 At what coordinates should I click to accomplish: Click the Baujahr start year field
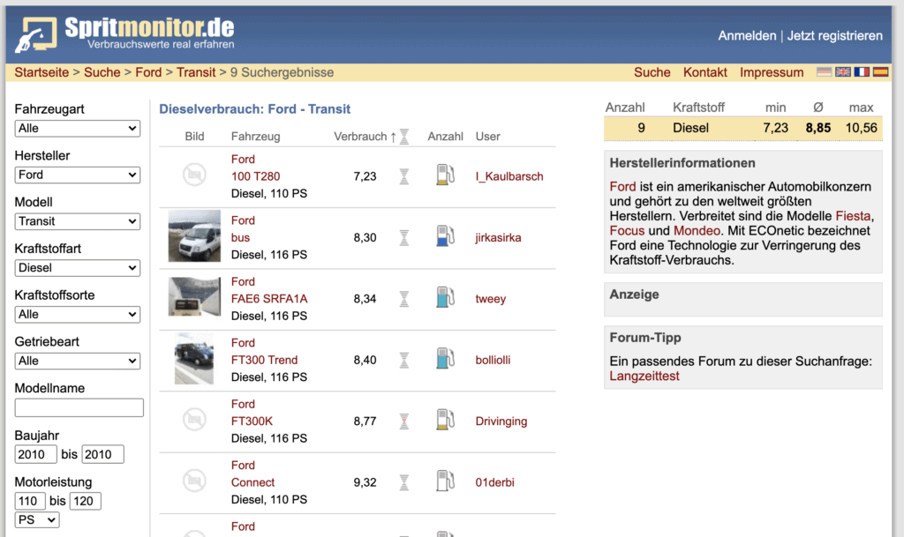click(x=35, y=455)
